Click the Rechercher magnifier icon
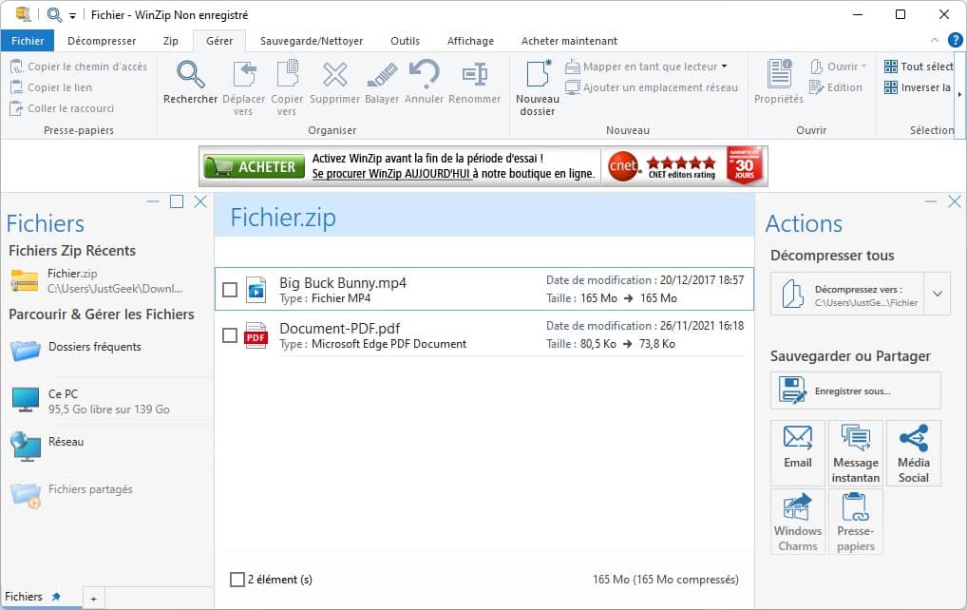The image size is (967, 610). pos(191,75)
